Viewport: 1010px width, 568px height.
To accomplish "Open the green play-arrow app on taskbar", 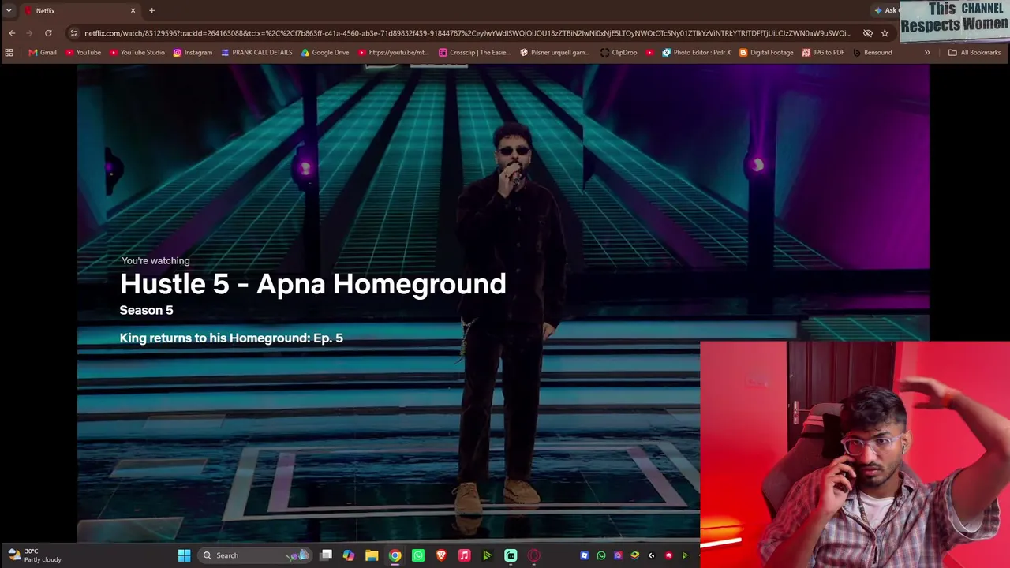I will [x=488, y=555].
